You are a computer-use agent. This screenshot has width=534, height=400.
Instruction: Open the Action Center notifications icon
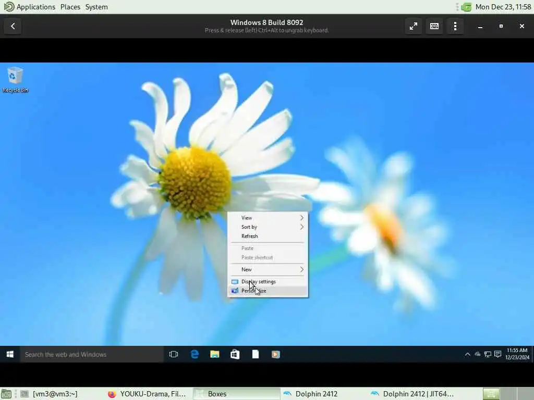coord(497,354)
